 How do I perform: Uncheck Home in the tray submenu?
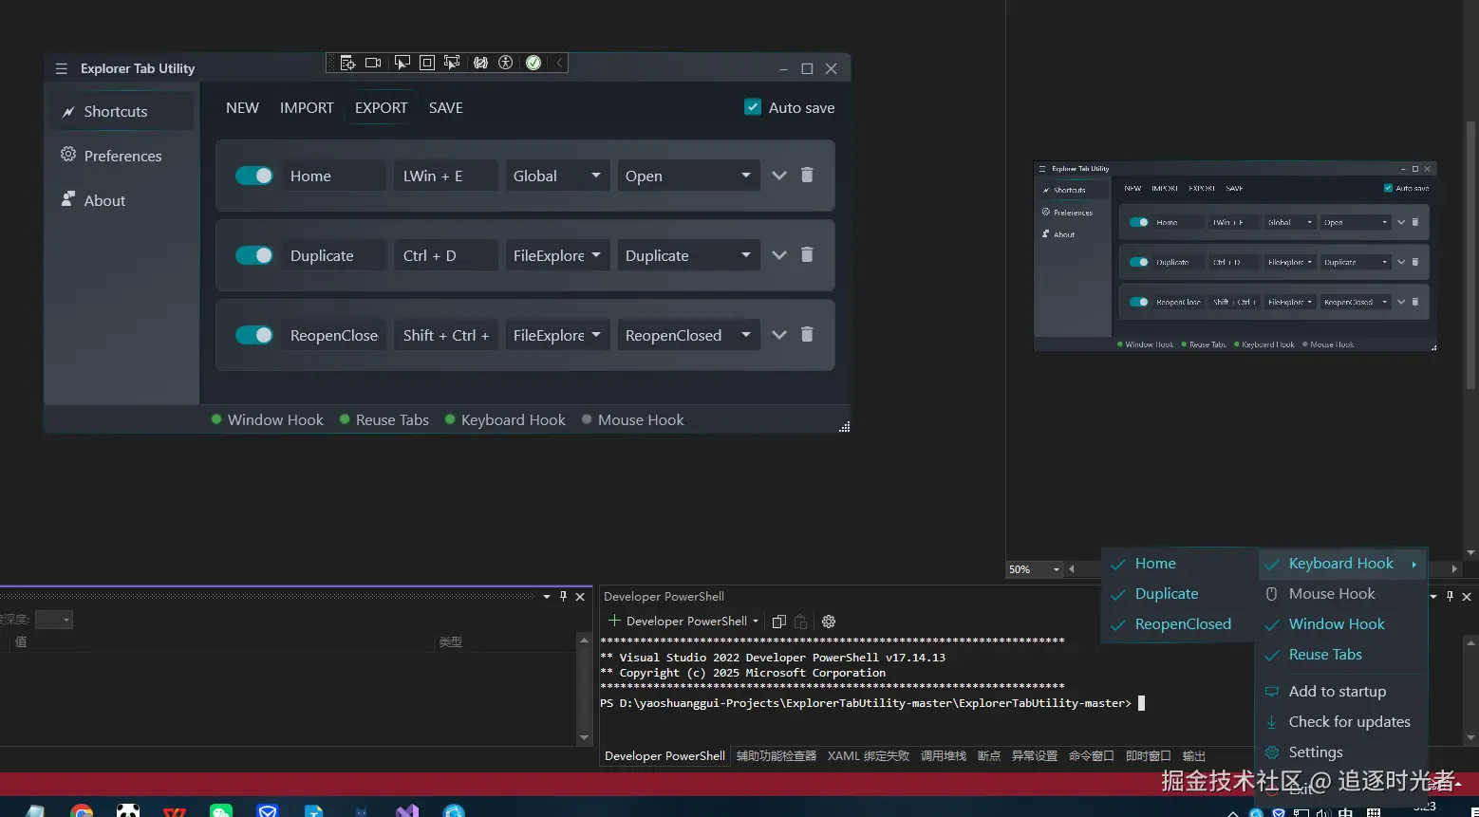coord(1179,564)
